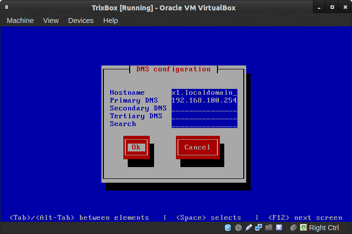Open the Devices menu

coord(81,21)
